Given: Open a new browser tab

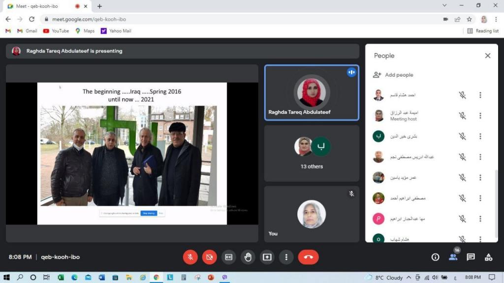Looking at the screenshot, I should tap(99, 6).
